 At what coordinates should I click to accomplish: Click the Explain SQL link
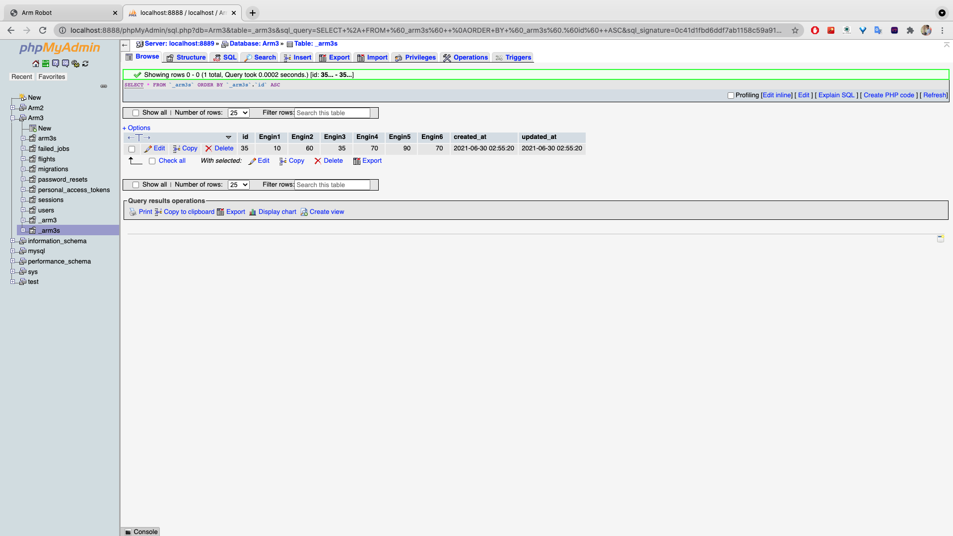(836, 95)
